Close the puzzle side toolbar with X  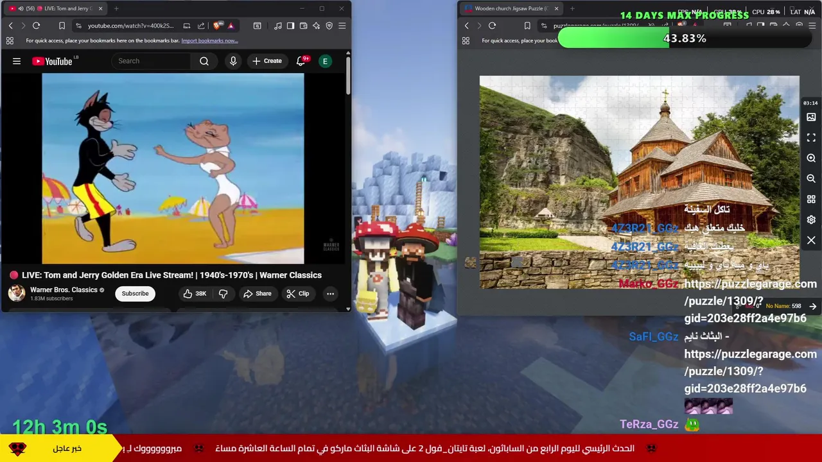[811, 240]
